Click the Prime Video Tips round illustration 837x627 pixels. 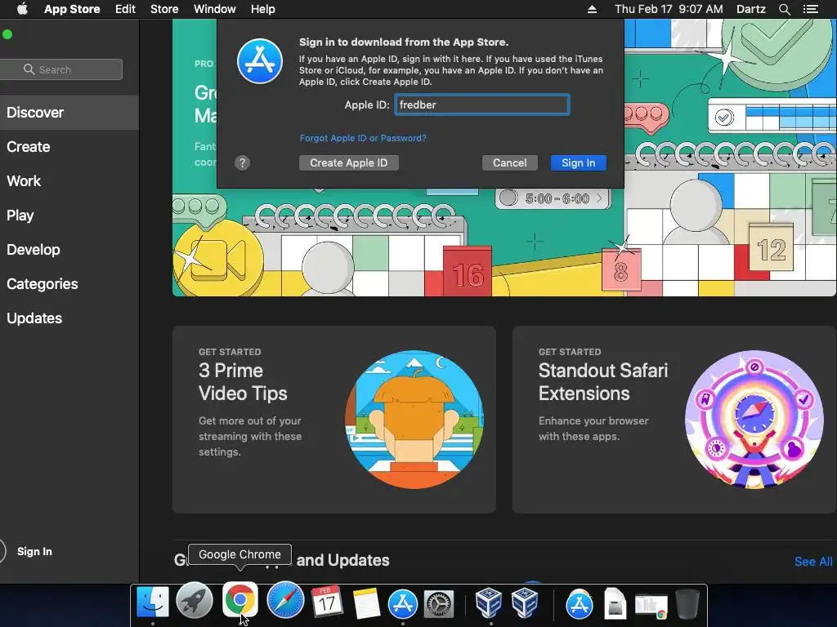click(414, 420)
